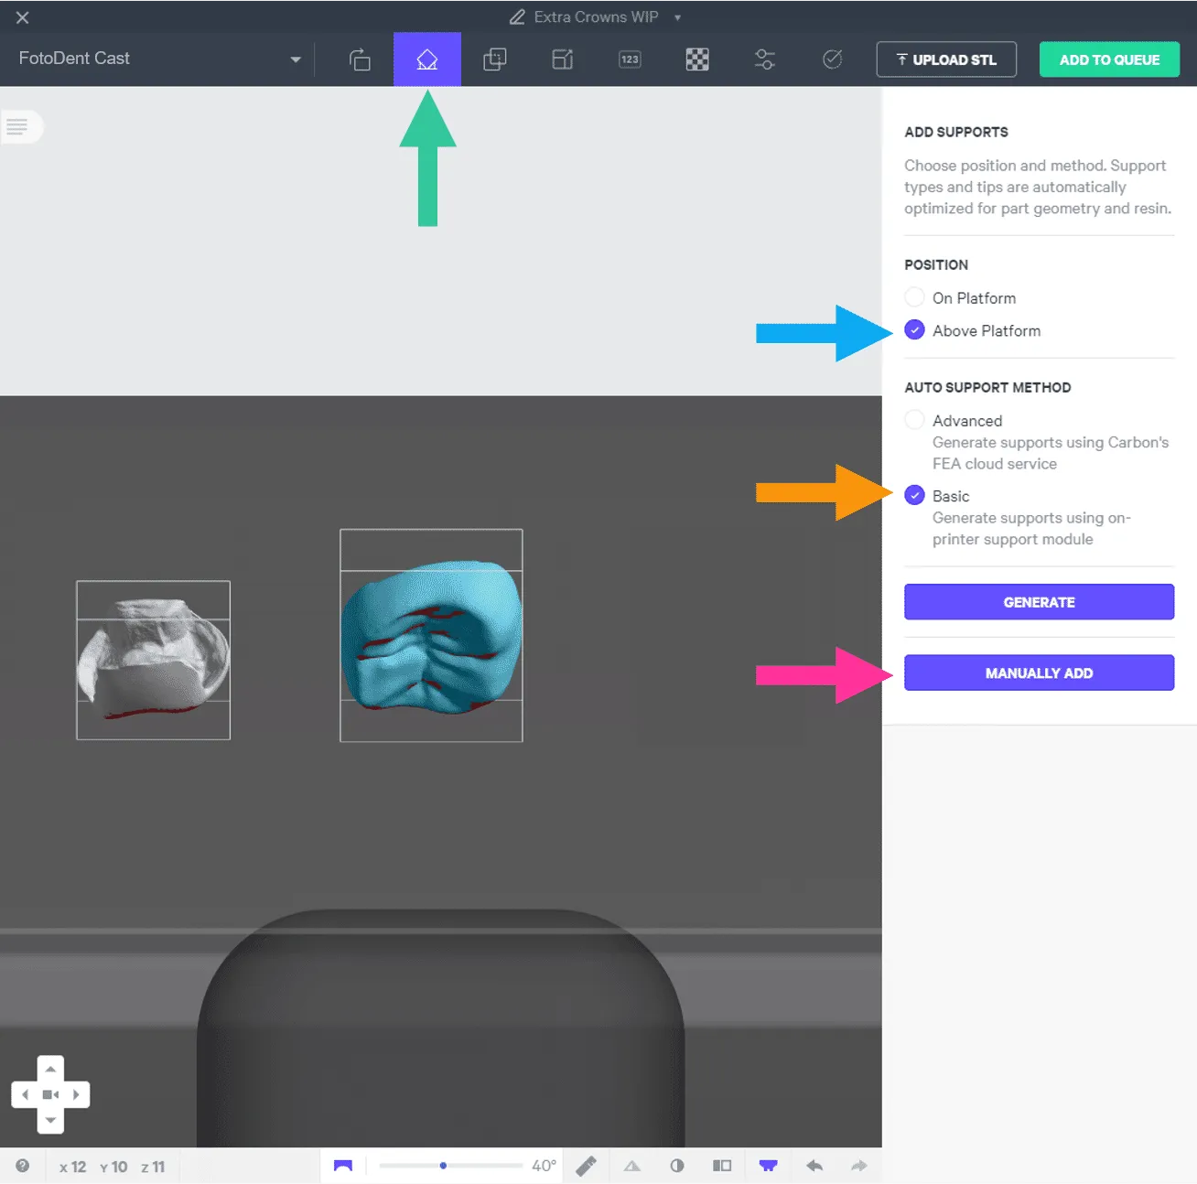1197x1184 pixels.
Task: Open the print settings sliders icon
Action: (x=765, y=59)
